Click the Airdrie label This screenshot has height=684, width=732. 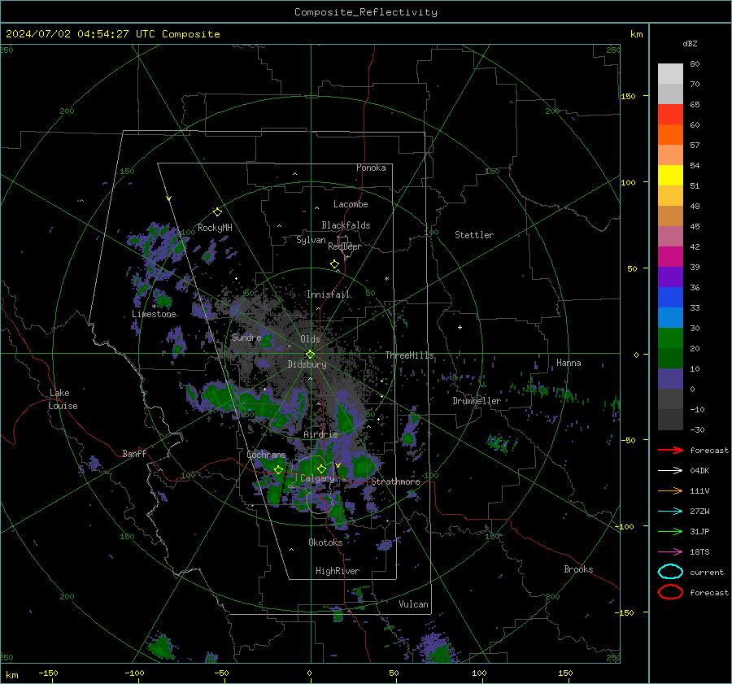pos(320,434)
